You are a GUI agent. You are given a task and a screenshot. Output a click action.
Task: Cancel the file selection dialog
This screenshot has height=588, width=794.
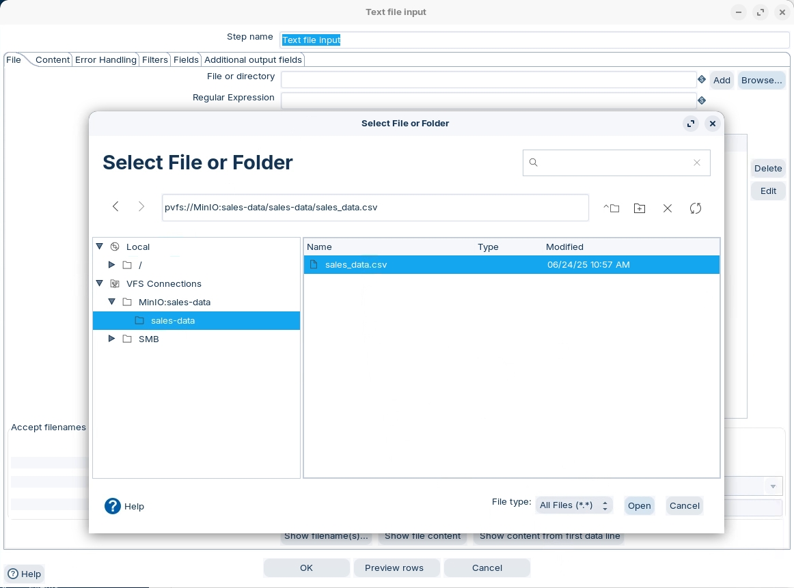click(684, 505)
